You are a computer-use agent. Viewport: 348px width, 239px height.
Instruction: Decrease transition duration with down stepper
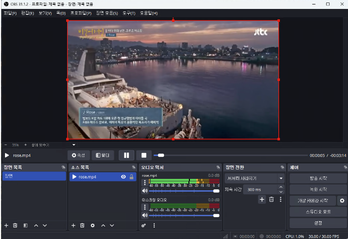coord(281,192)
